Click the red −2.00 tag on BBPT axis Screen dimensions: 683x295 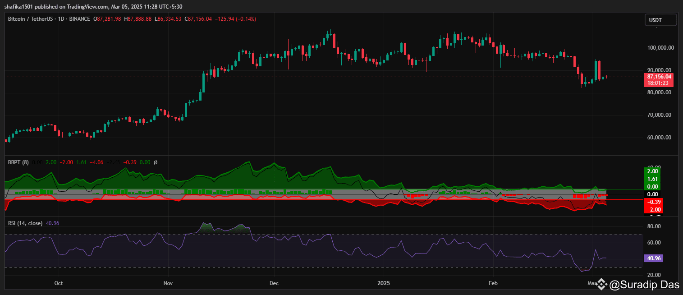(x=653, y=210)
